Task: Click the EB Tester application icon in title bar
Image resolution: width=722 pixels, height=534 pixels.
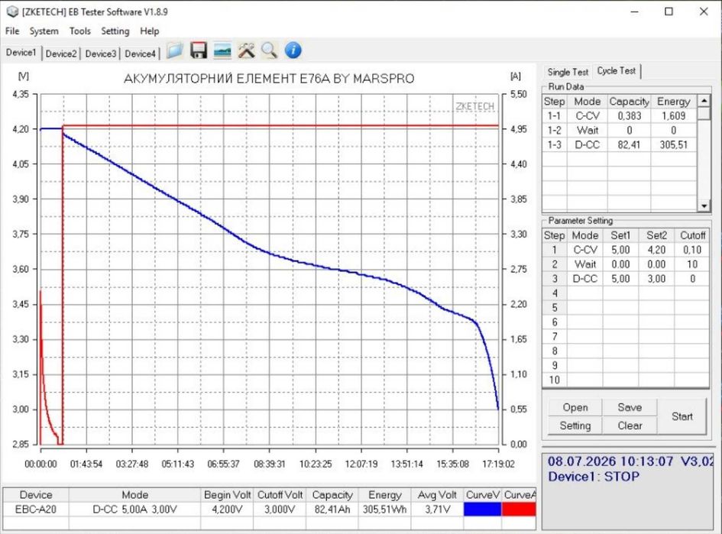Action: pyautogui.click(x=12, y=11)
